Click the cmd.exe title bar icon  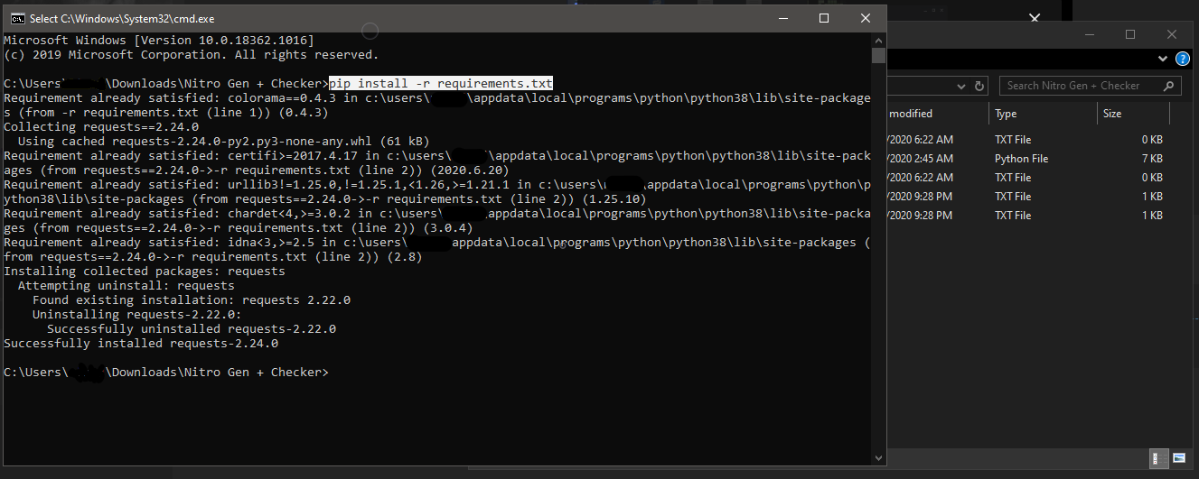[x=17, y=18]
